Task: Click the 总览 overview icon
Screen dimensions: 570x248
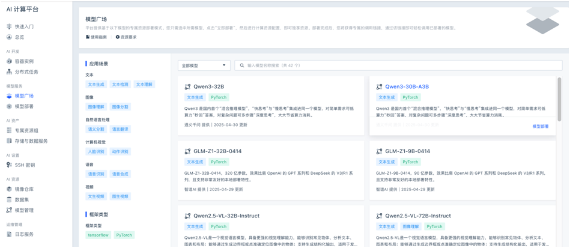Action: [x=10, y=37]
